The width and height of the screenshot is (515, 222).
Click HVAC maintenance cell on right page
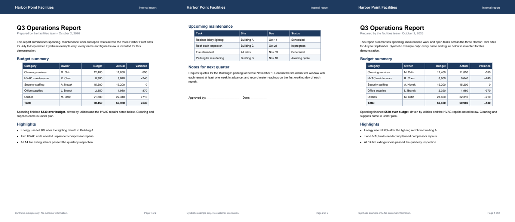click(384, 78)
